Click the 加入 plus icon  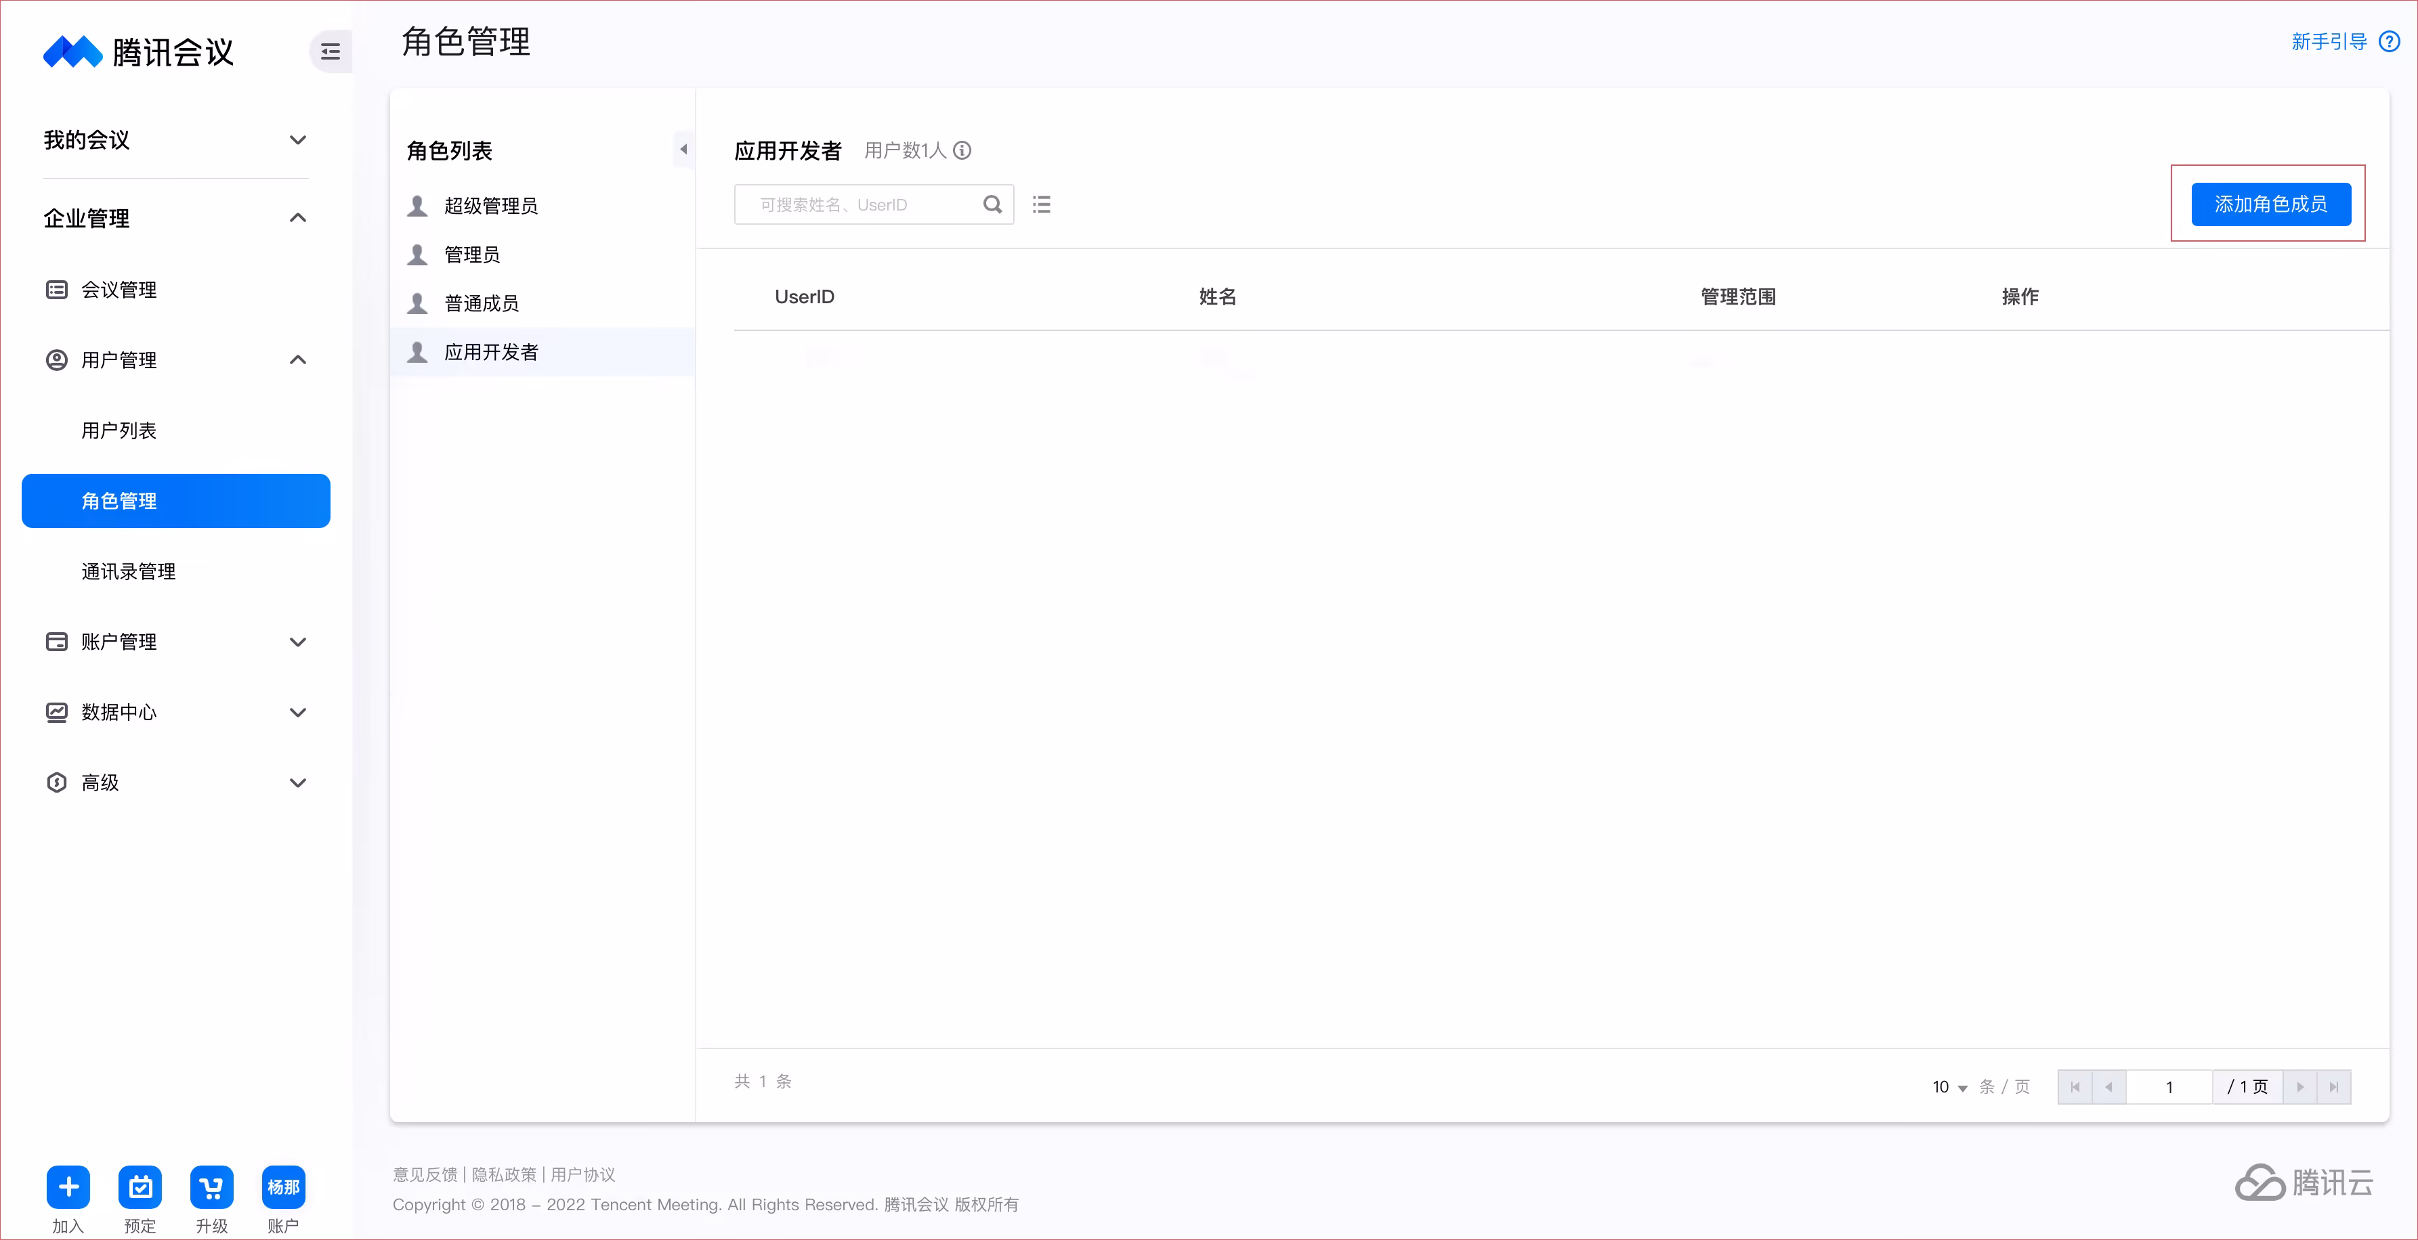(x=68, y=1187)
